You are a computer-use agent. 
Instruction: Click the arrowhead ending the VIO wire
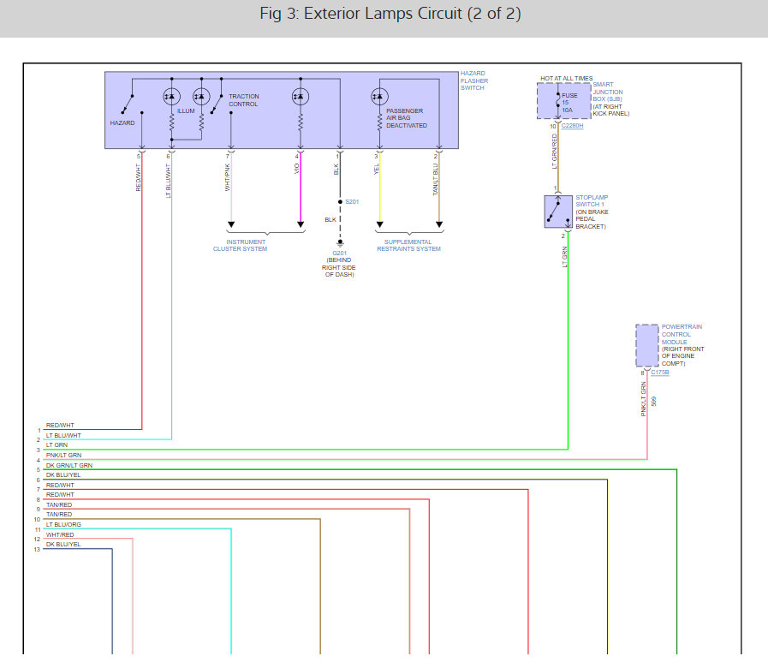coord(301,224)
